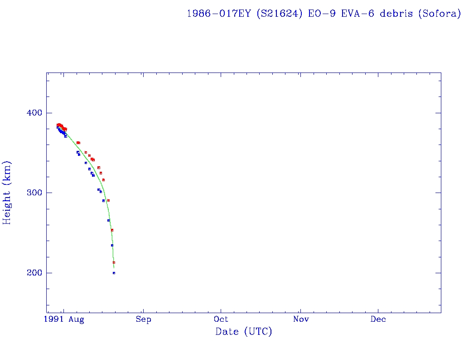Click the "Sep" month label

click(x=143, y=319)
